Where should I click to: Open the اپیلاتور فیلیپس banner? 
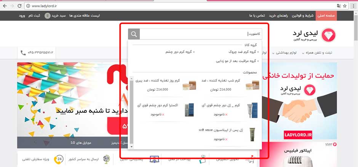click(x=298, y=154)
